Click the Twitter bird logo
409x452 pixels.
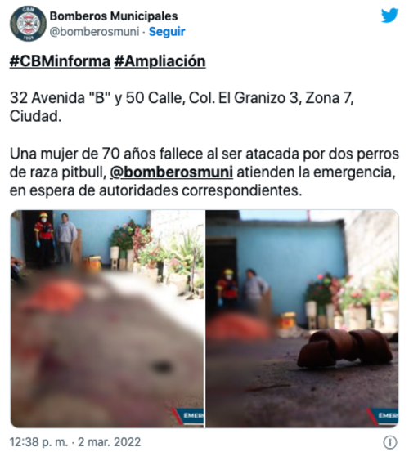click(x=389, y=16)
